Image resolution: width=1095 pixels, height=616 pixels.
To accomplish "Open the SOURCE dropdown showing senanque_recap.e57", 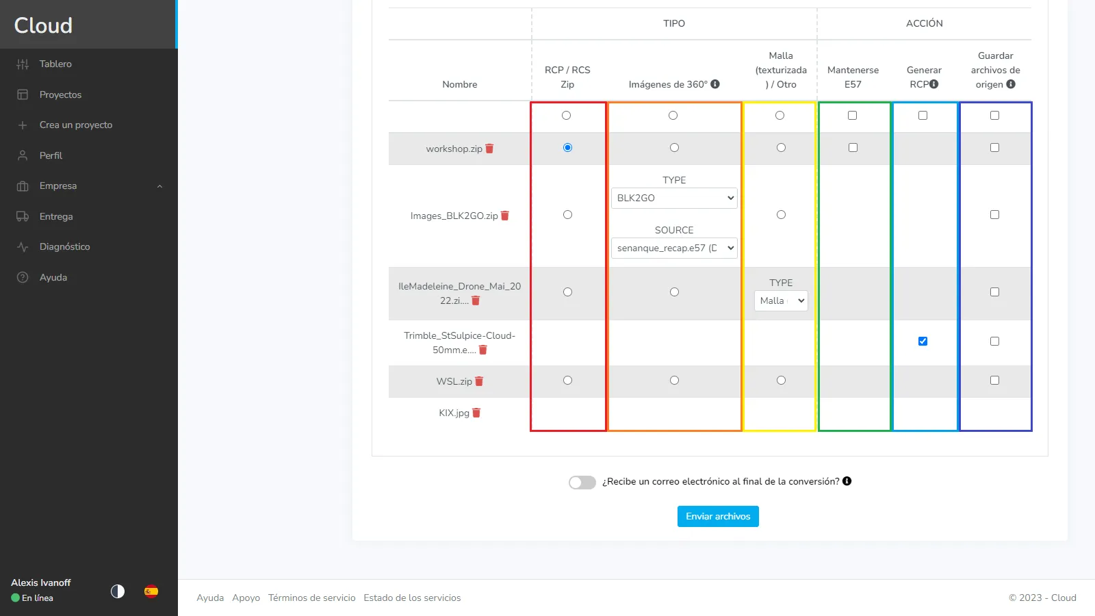I will [x=674, y=248].
